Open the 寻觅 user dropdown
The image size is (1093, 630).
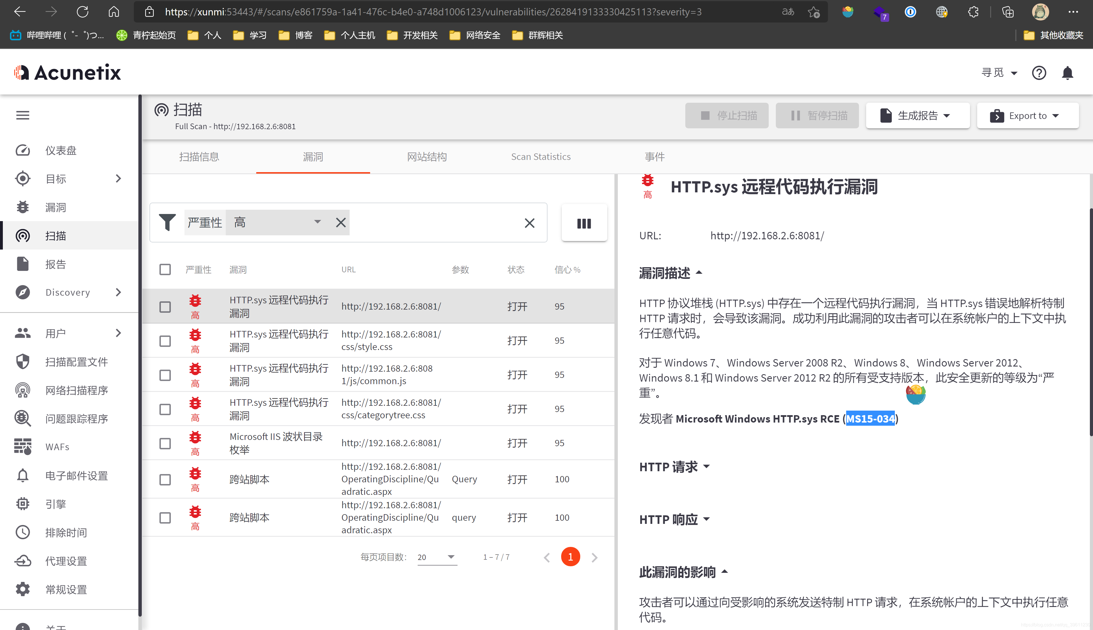click(x=999, y=73)
